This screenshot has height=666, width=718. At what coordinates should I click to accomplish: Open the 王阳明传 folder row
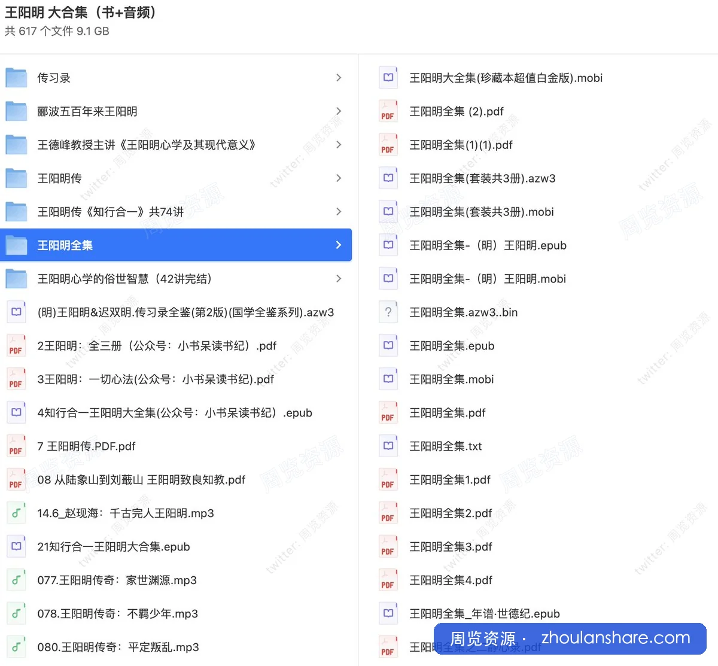176,178
